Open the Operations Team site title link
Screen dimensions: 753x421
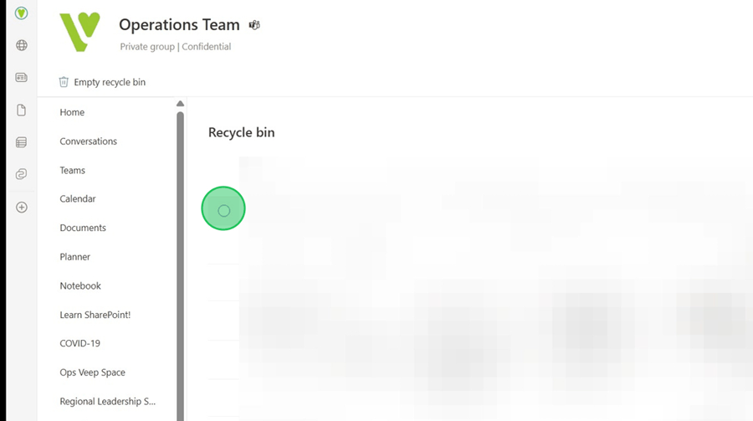179,25
